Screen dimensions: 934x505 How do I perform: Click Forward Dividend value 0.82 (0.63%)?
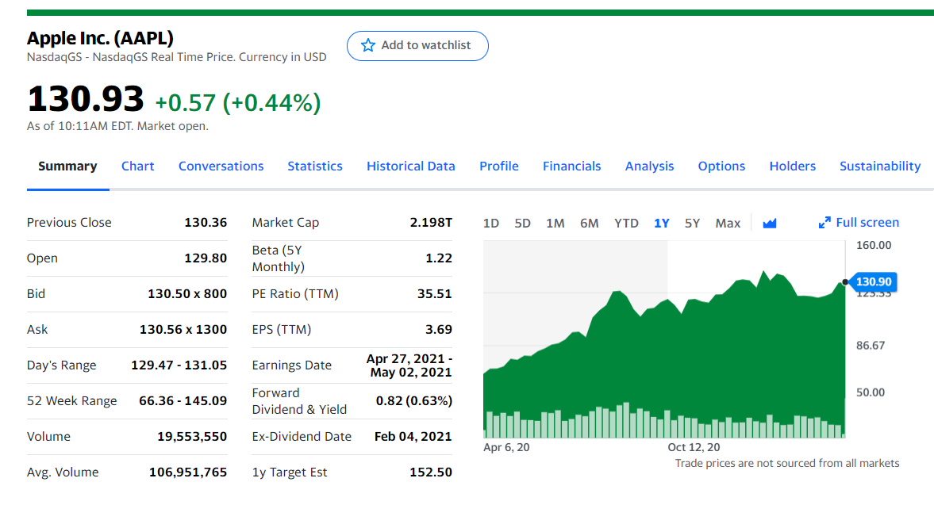click(414, 401)
